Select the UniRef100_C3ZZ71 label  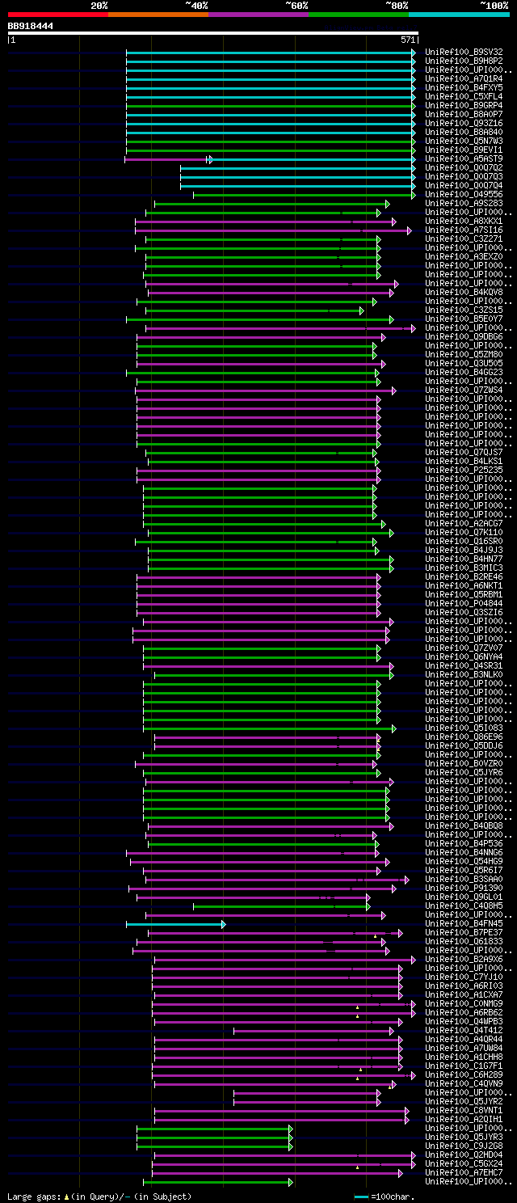point(464,238)
